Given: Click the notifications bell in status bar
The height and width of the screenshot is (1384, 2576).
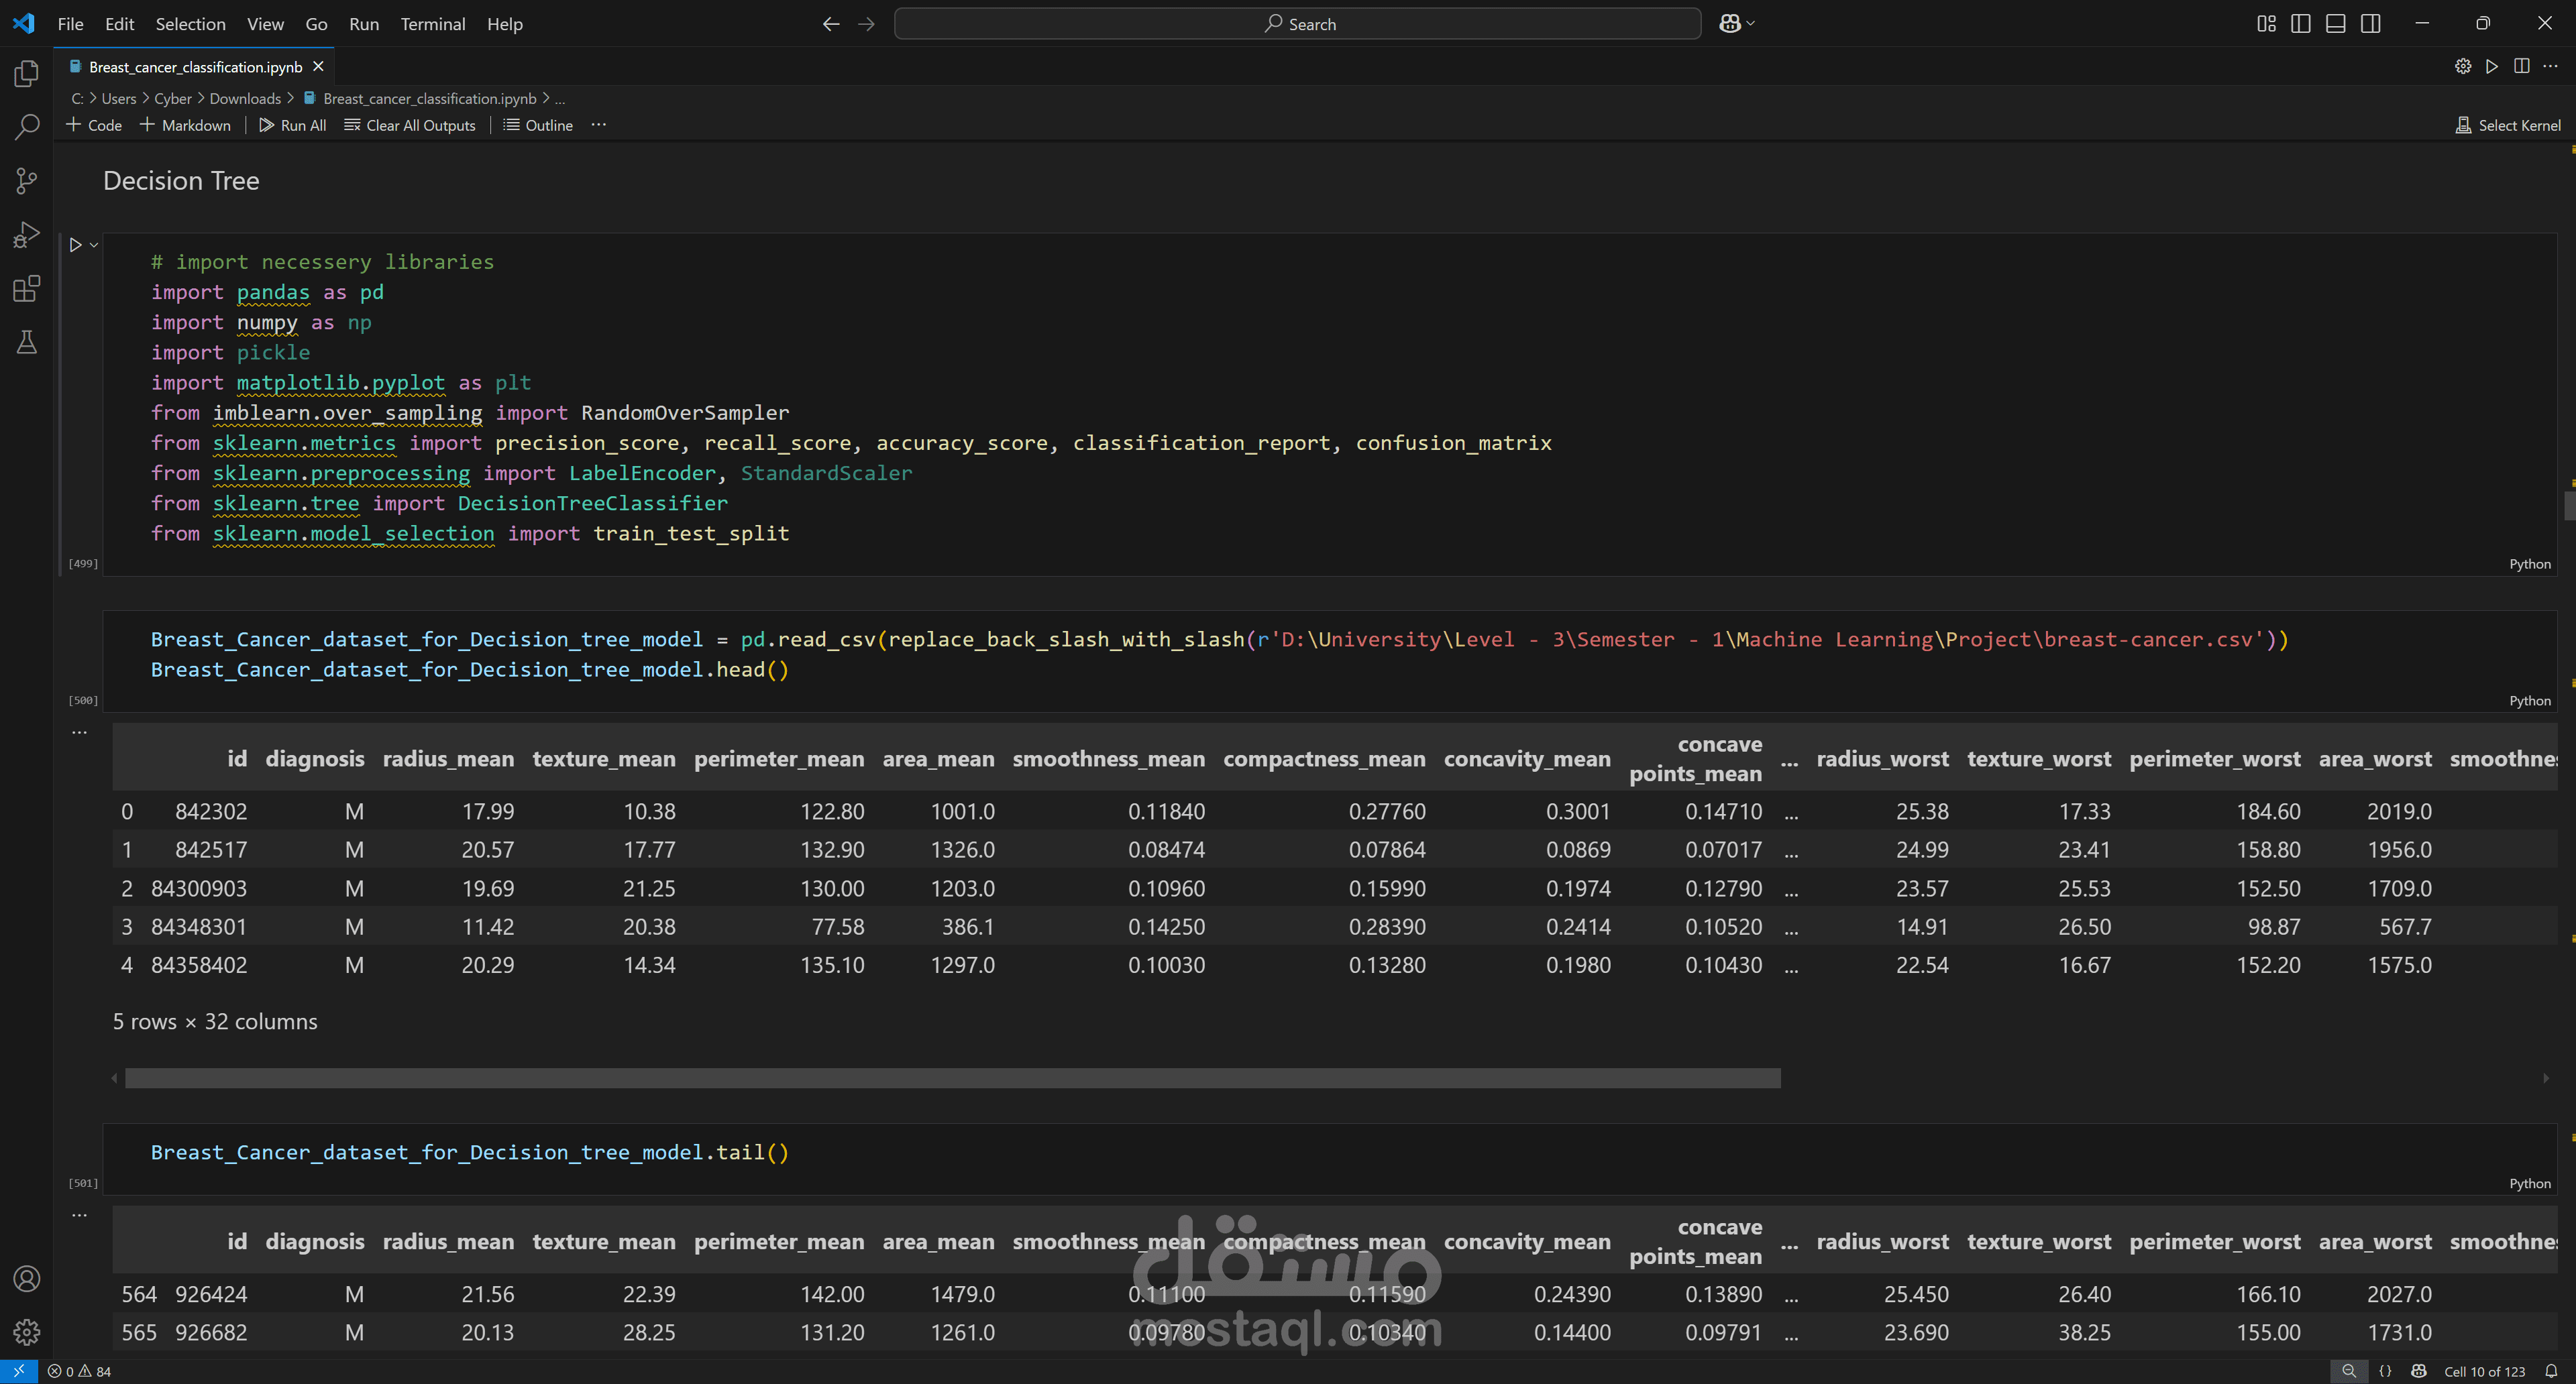Looking at the screenshot, I should pyautogui.click(x=2551, y=1371).
